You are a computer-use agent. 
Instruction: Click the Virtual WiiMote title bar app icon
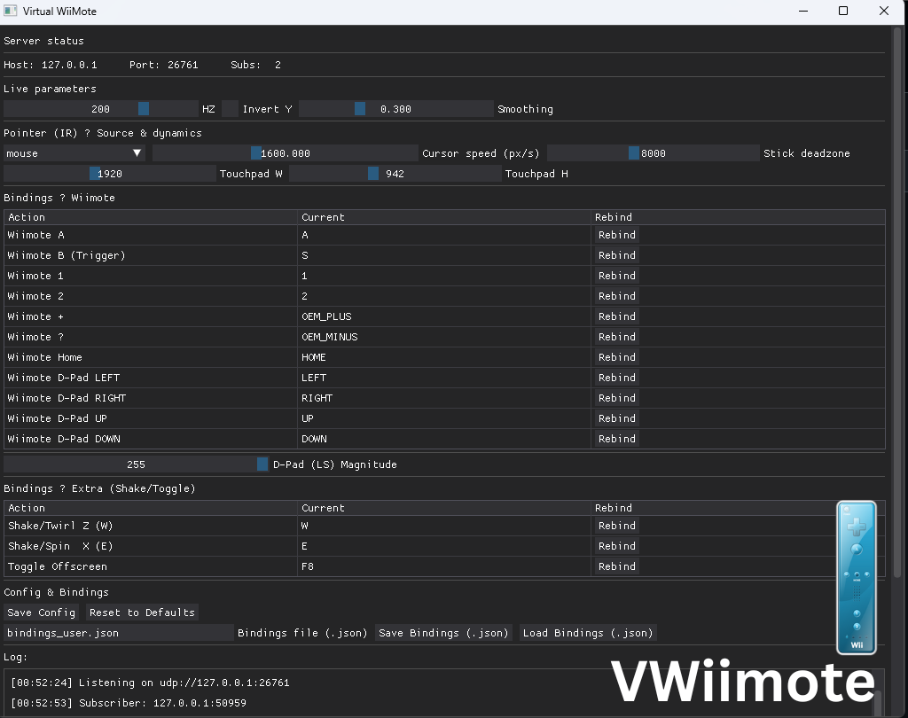[x=11, y=11]
